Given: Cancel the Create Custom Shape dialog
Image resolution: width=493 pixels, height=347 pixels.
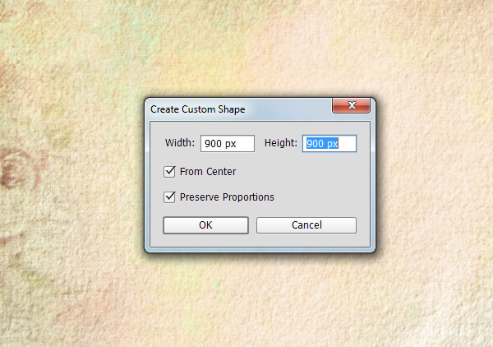Looking at the screenshot, I should (x=306, y=225).
